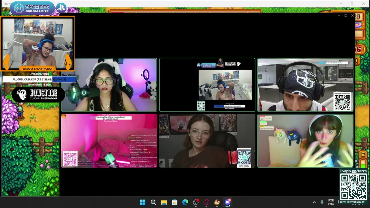Click the livepix.gg/tarza QR code overlay

353,187
